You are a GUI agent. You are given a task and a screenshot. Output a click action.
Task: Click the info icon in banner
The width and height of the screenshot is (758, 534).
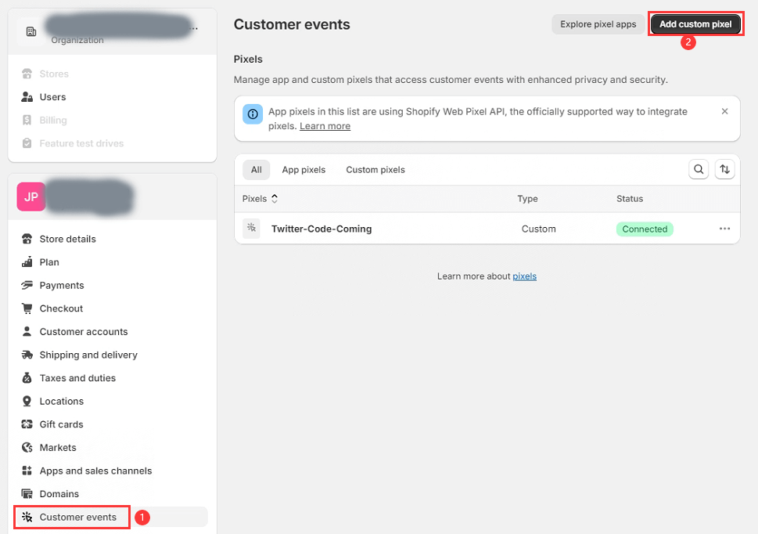point(253,114)
